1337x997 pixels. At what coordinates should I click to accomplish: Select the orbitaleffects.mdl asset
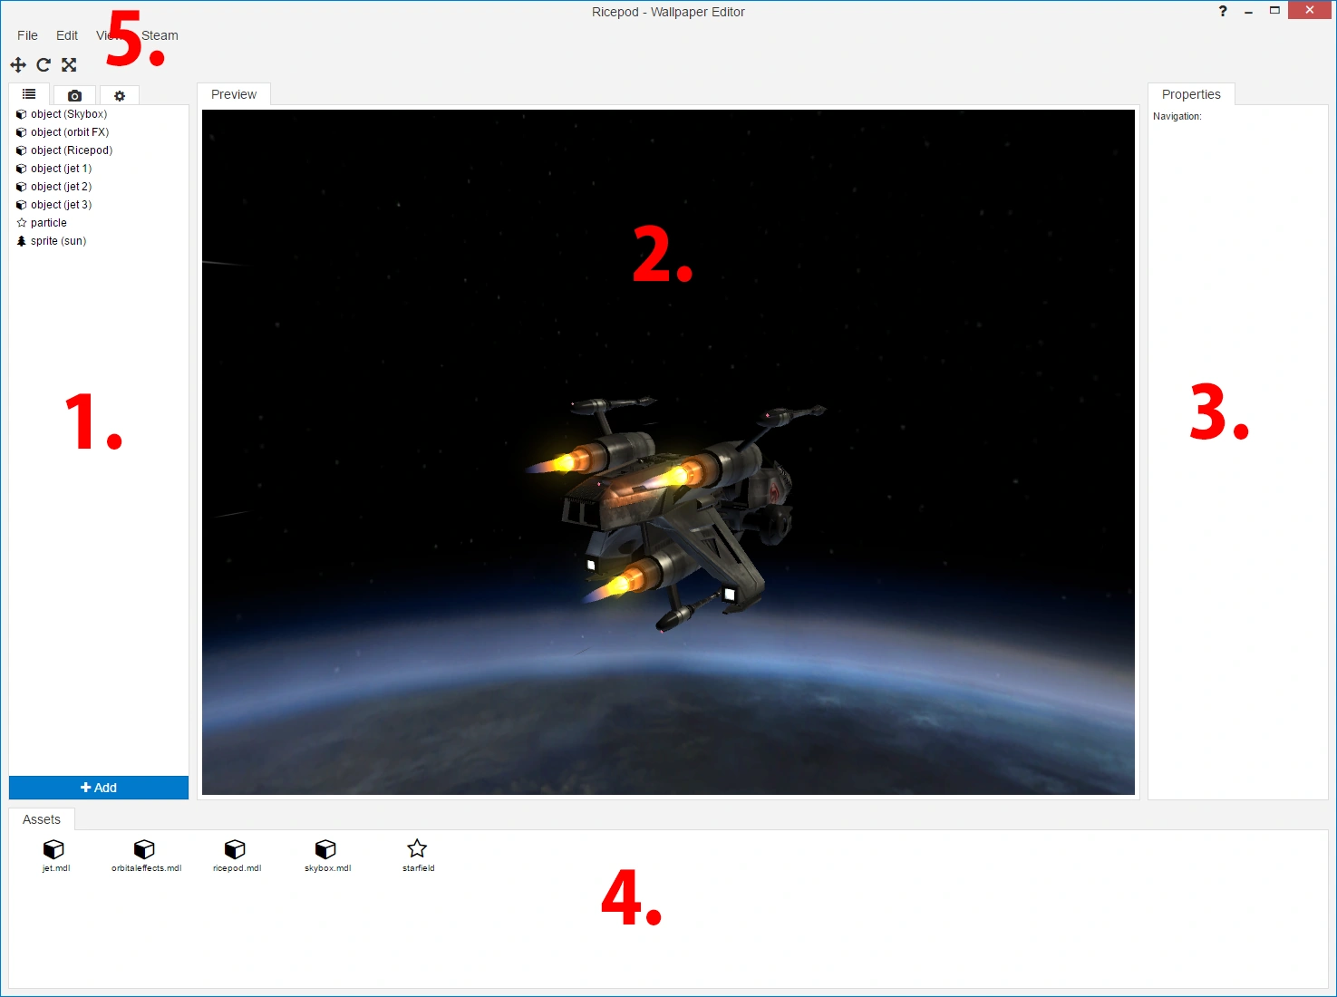146,856
